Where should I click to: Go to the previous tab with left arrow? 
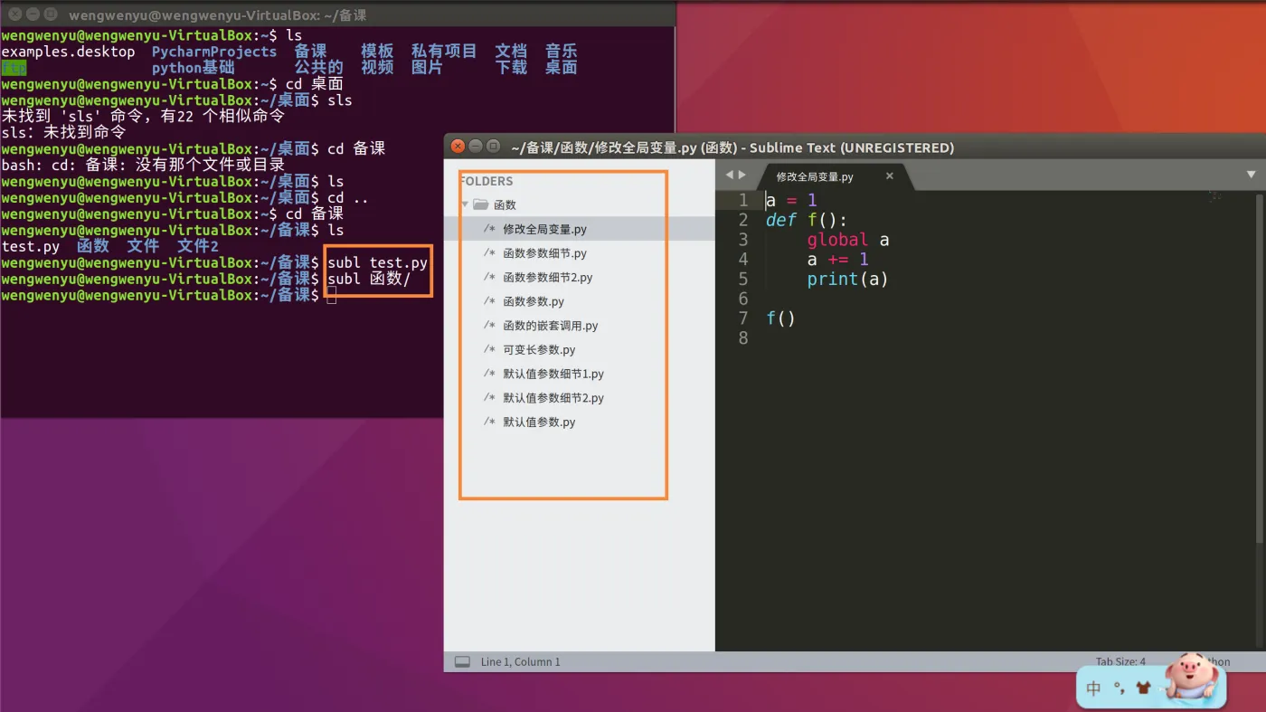[x=730, y=175]
